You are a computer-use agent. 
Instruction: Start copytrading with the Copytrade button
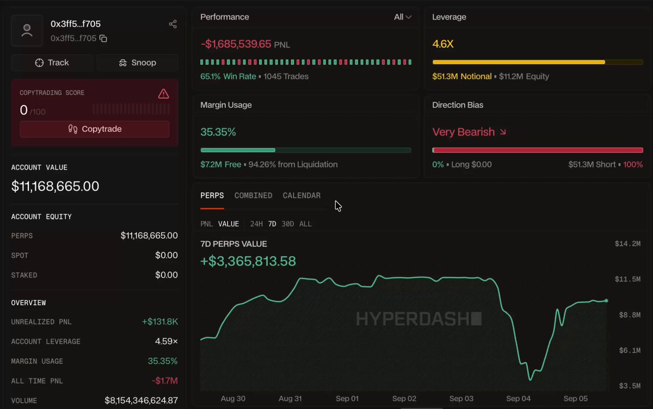(95, 129)
